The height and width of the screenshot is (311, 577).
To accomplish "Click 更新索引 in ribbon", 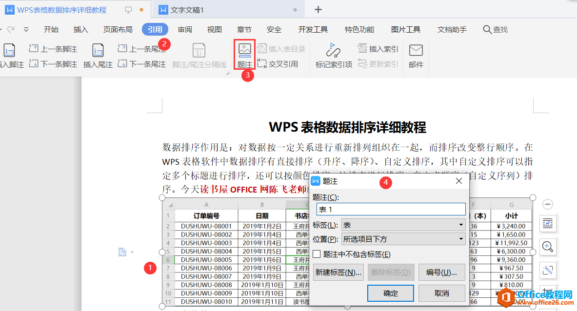I will tap(378, 64).
